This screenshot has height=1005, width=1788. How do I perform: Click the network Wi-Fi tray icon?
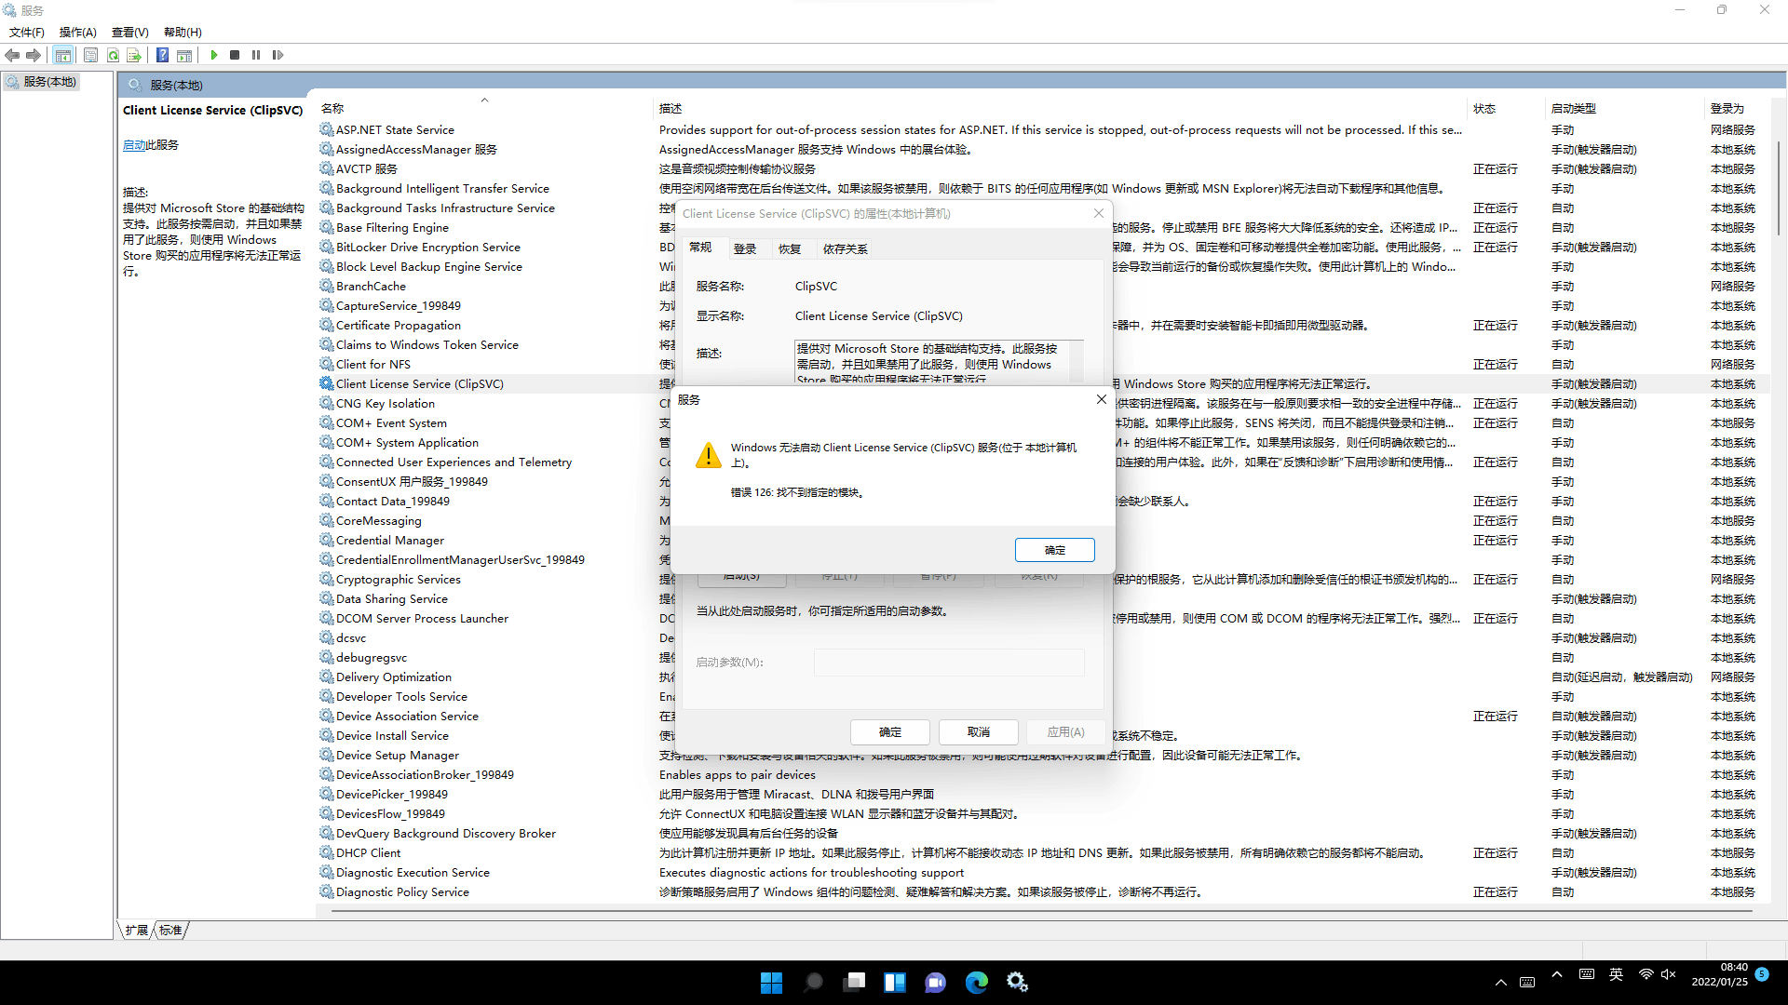pyautogui.click(x=1646, y=974)
